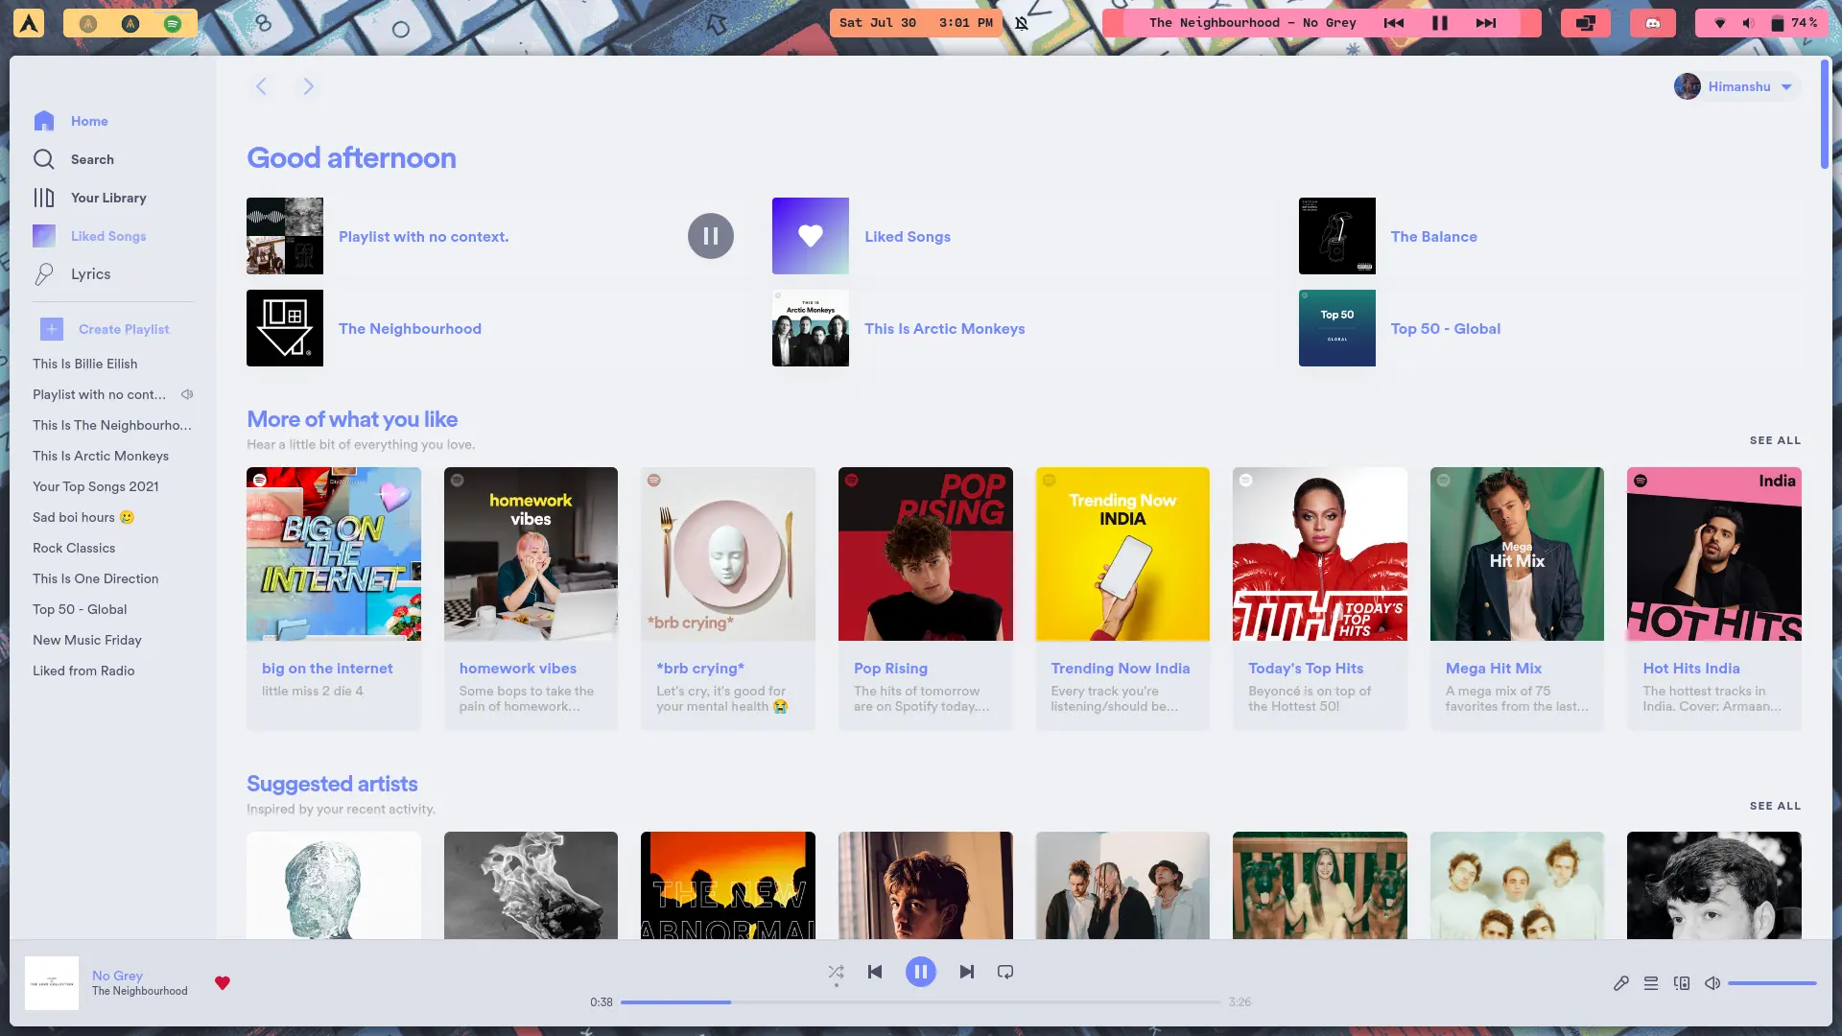1842x1036 pixels.
Task: Open the play queue
Action: pyautogui.click(x=1651, y=983)
